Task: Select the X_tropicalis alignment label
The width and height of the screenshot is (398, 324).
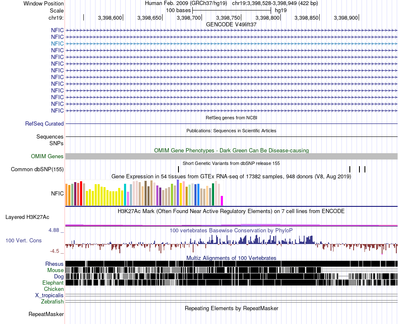Action: (49, 296)
